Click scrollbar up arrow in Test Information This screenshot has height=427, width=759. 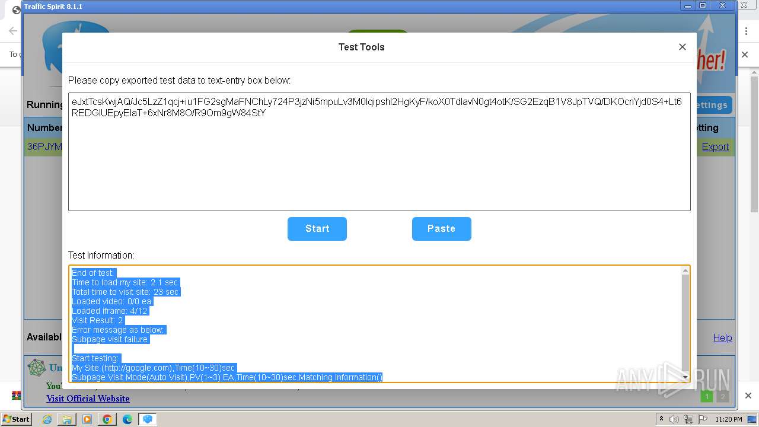click(685, 271)
